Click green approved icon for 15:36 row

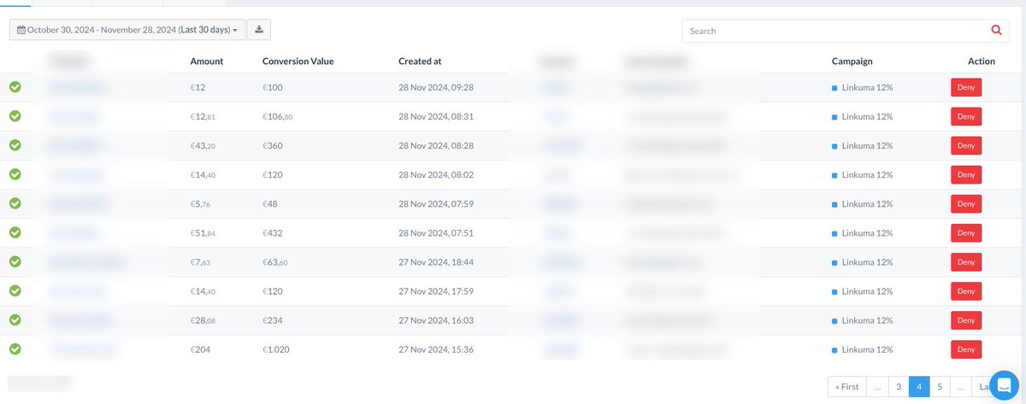click(x=15, y=348)
